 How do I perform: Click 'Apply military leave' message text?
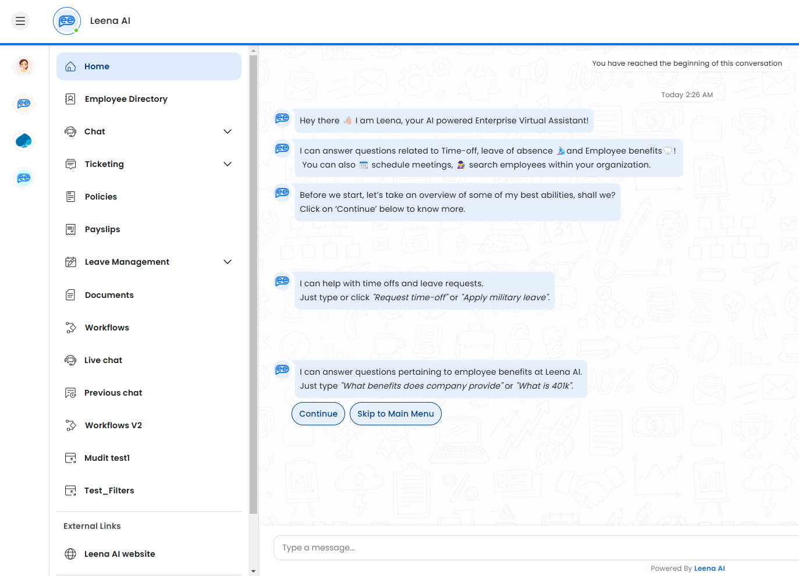pos(505,297)
